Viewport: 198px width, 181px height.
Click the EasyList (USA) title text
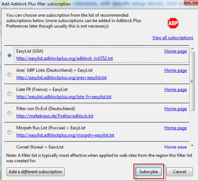pos(29,51)
